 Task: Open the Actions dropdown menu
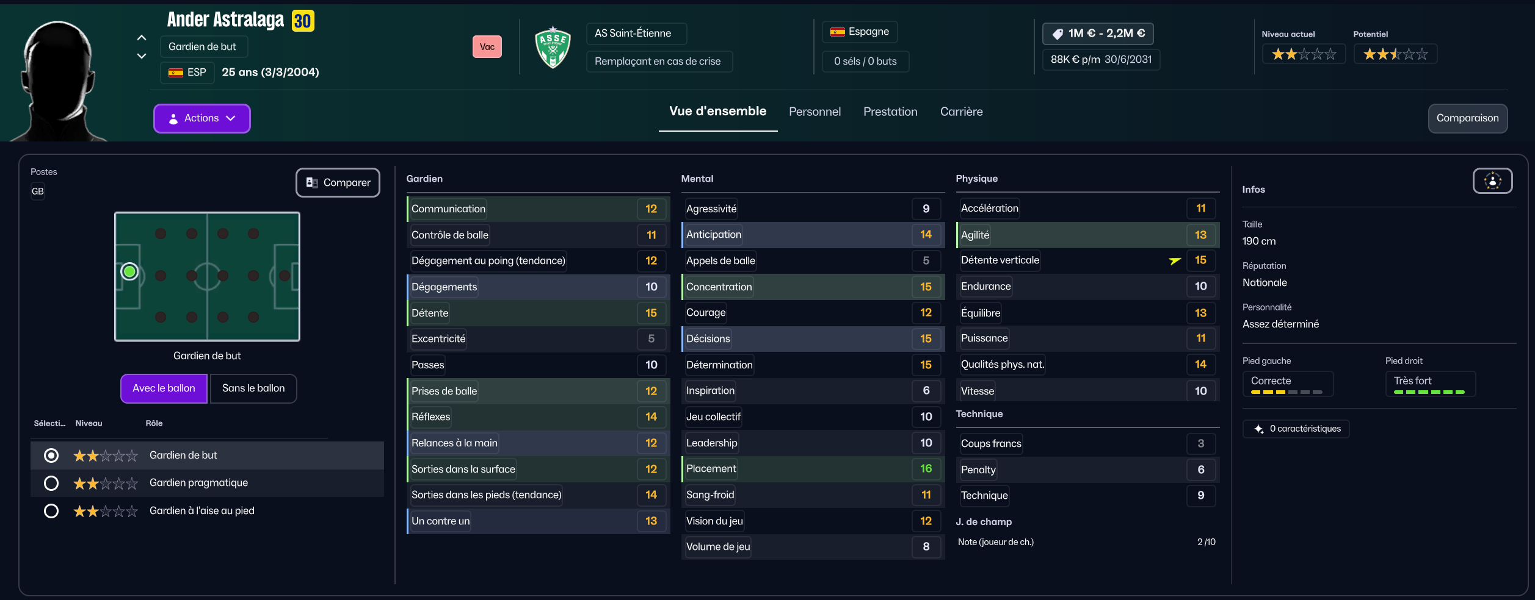click(201, 118)
